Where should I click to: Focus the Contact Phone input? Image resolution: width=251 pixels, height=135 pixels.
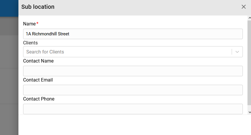133,109
